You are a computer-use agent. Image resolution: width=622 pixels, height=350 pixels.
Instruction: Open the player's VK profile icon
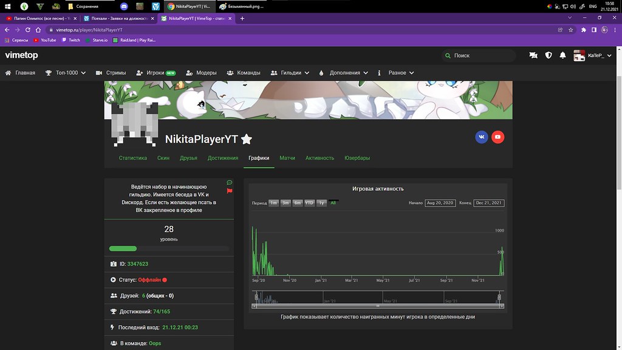coord(482,137)
